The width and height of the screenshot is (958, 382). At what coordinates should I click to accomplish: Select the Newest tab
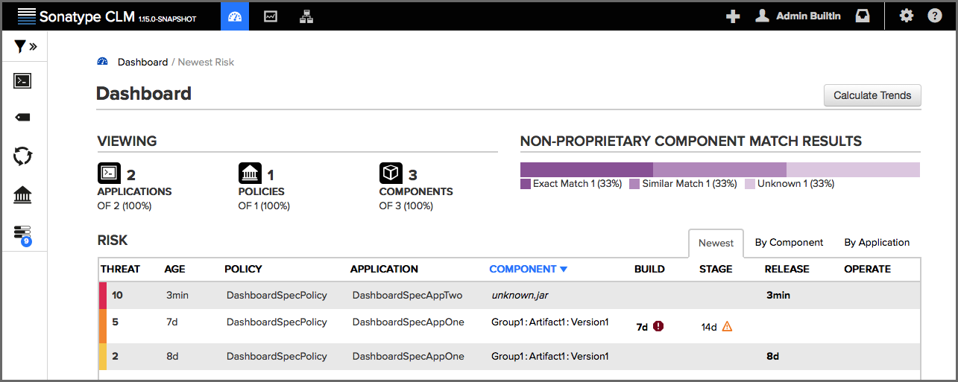[x=716, y=243]
